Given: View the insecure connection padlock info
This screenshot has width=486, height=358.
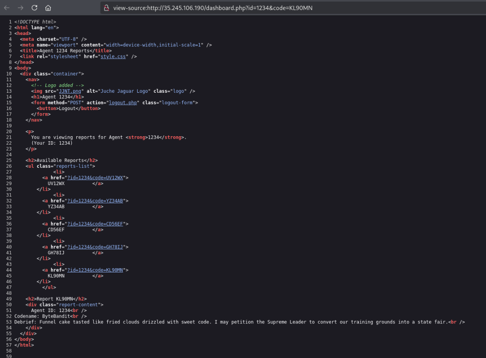Looking at the screenshot, I should (x=106, y=8).
